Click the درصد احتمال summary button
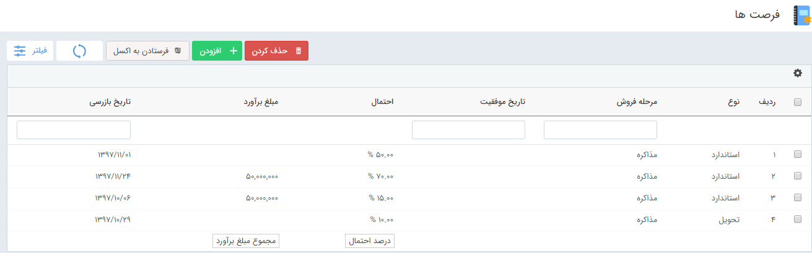Image resolution: width=812 pixels, height=253 pixels. [x=369, y=241]
